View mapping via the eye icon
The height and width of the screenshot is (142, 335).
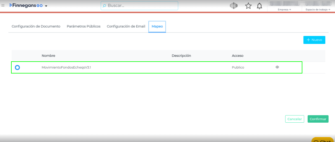click(x=277, y=67)
